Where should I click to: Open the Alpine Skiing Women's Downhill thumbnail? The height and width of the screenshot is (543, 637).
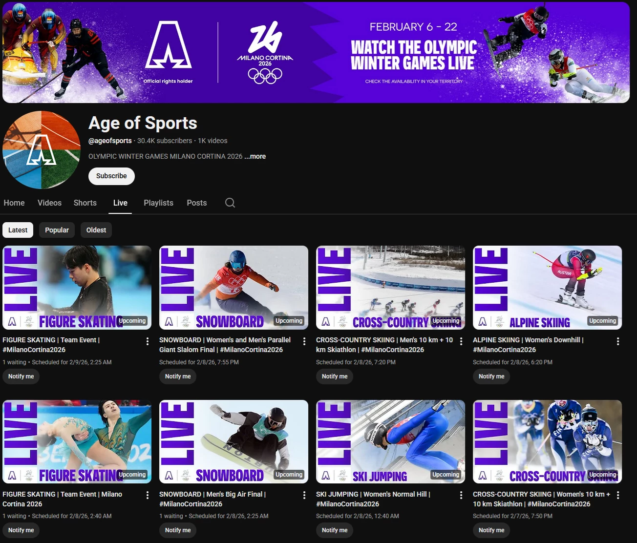point(547,288)
